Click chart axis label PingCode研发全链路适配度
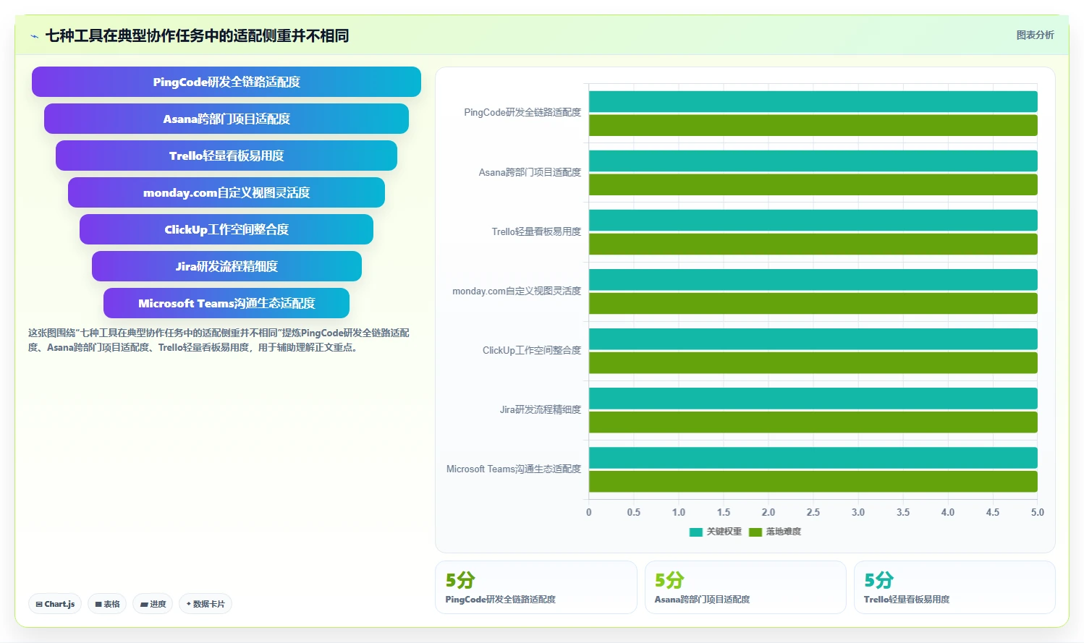The image size is (1084, 643). [522, 113]
